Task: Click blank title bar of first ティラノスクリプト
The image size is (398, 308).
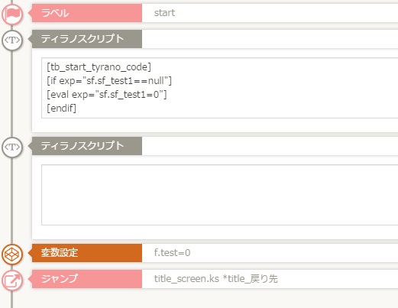Action: click(x=270, y=39)
